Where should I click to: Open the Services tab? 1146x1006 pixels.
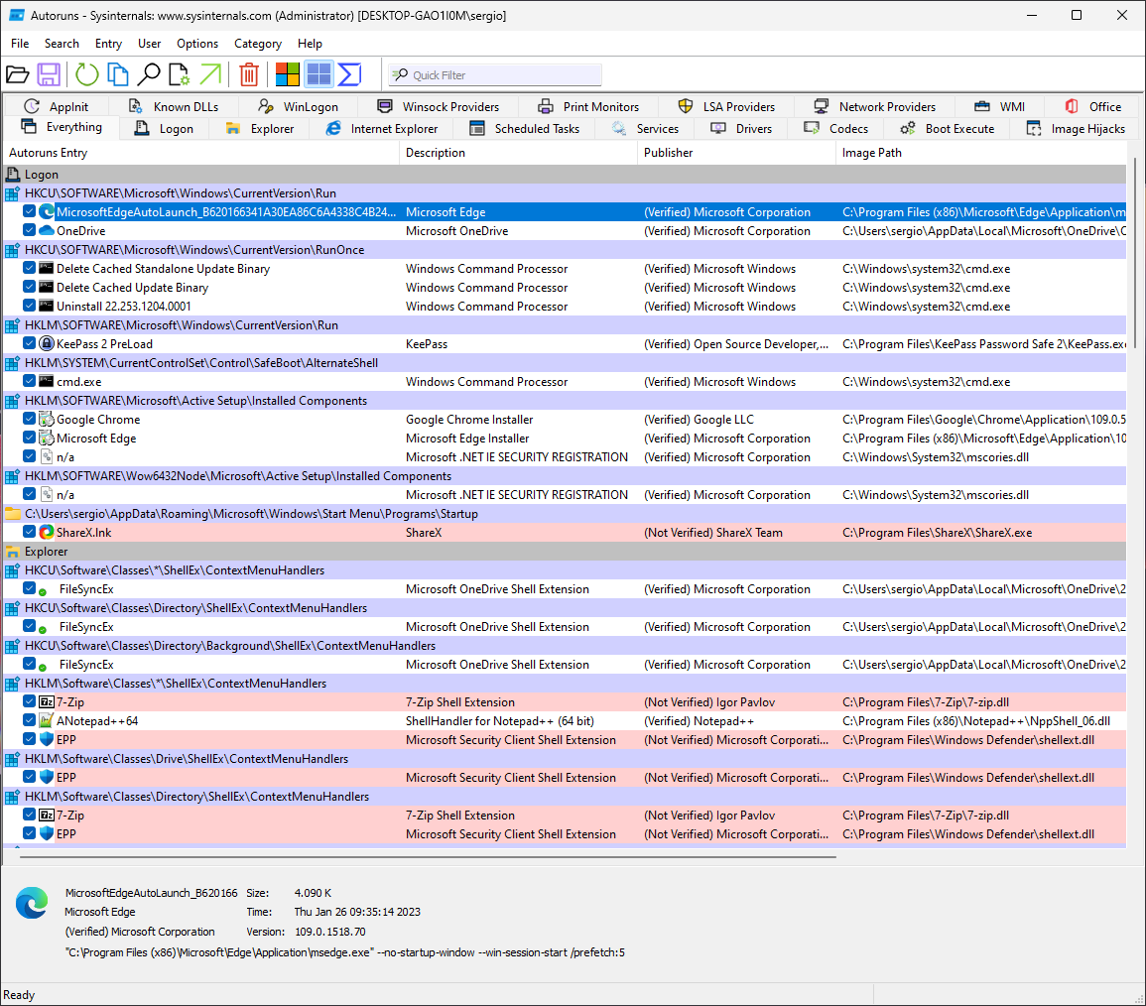click(645, 129)
